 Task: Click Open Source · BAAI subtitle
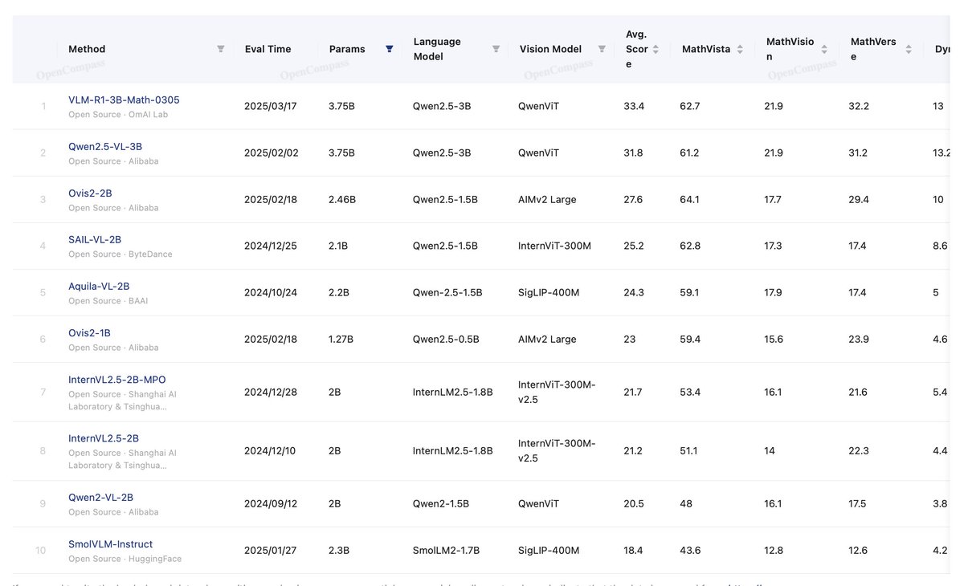108,301
